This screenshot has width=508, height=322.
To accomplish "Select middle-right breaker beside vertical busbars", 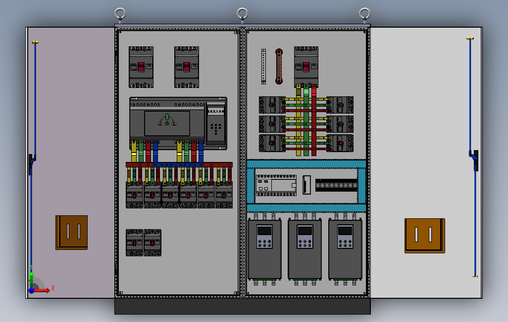I will [x=340, y=124].
